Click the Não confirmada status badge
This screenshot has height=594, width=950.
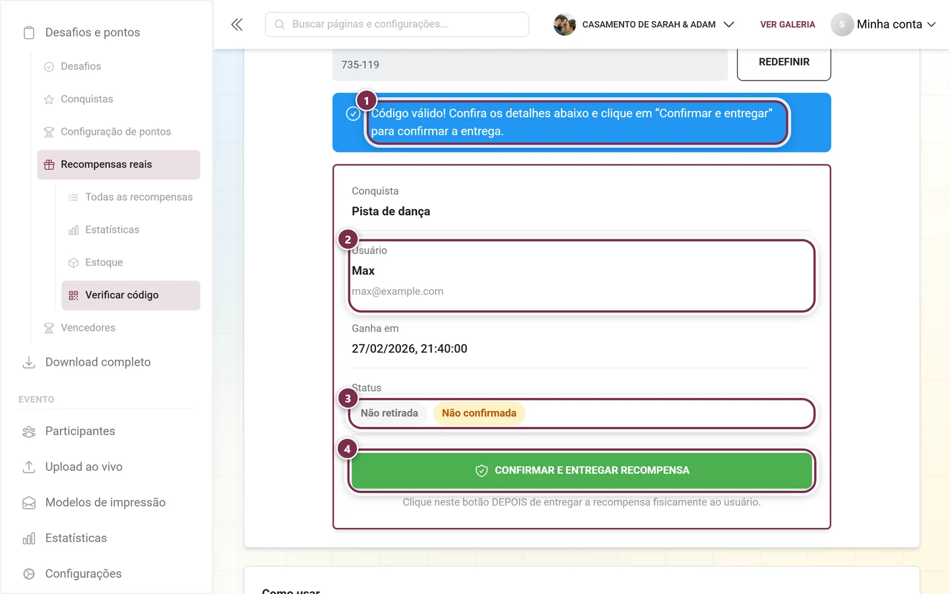[479, 413]
